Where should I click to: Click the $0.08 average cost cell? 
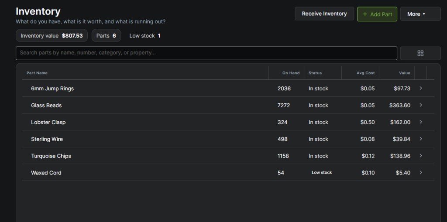368,139
